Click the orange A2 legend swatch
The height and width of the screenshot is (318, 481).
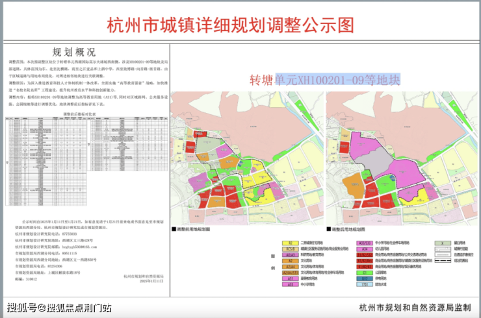pyautogui.click(x=290, y=261)
